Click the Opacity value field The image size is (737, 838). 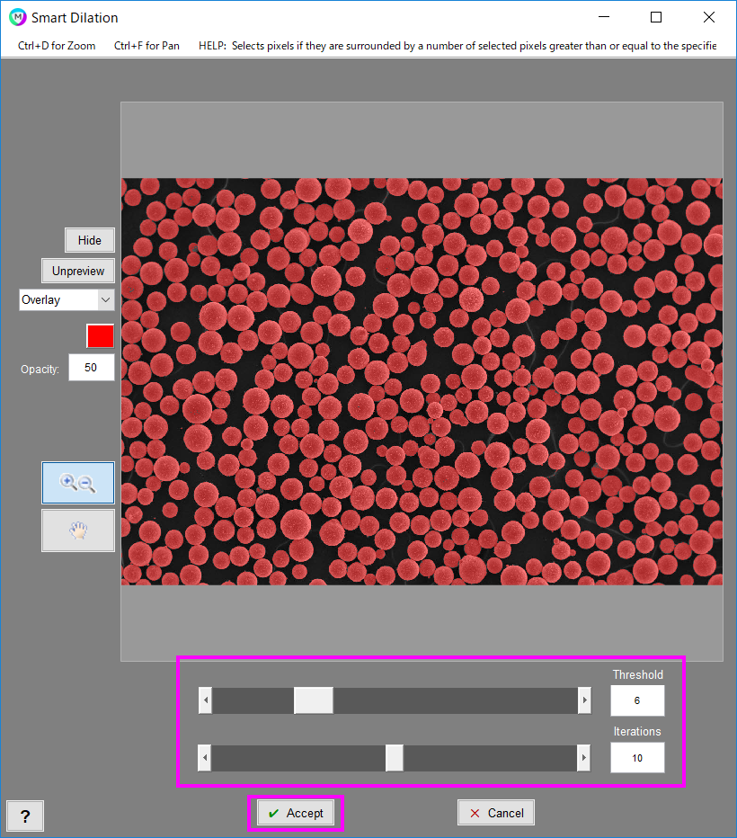pyautogui.click(x=92, y=368)
